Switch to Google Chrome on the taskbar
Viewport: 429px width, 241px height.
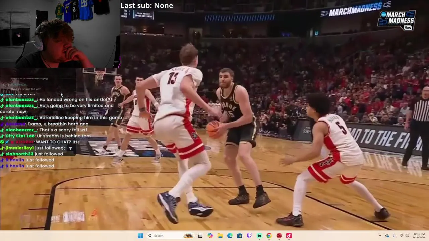point(269,236)
